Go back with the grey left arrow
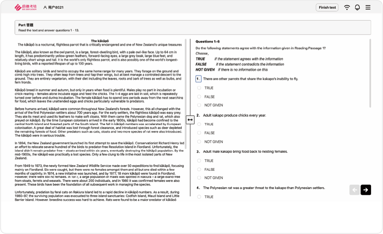Image resolution: width=383 pixels, height=234 pixels. (x=355, y=190)
